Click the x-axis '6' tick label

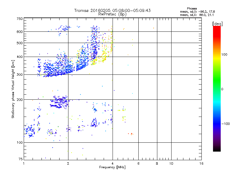point(138,163)
